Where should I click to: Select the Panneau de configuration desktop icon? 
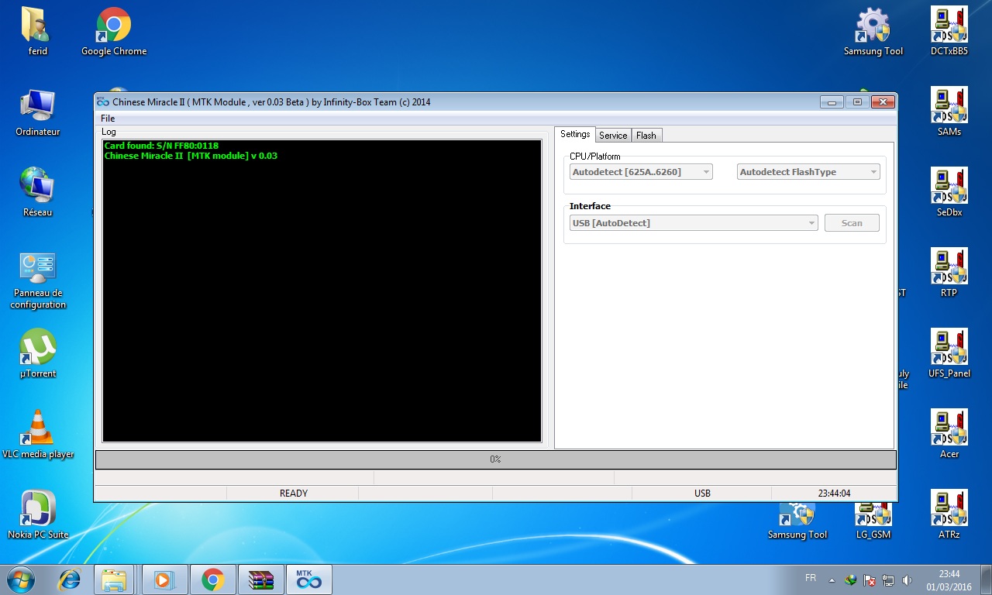click(37, 280)
